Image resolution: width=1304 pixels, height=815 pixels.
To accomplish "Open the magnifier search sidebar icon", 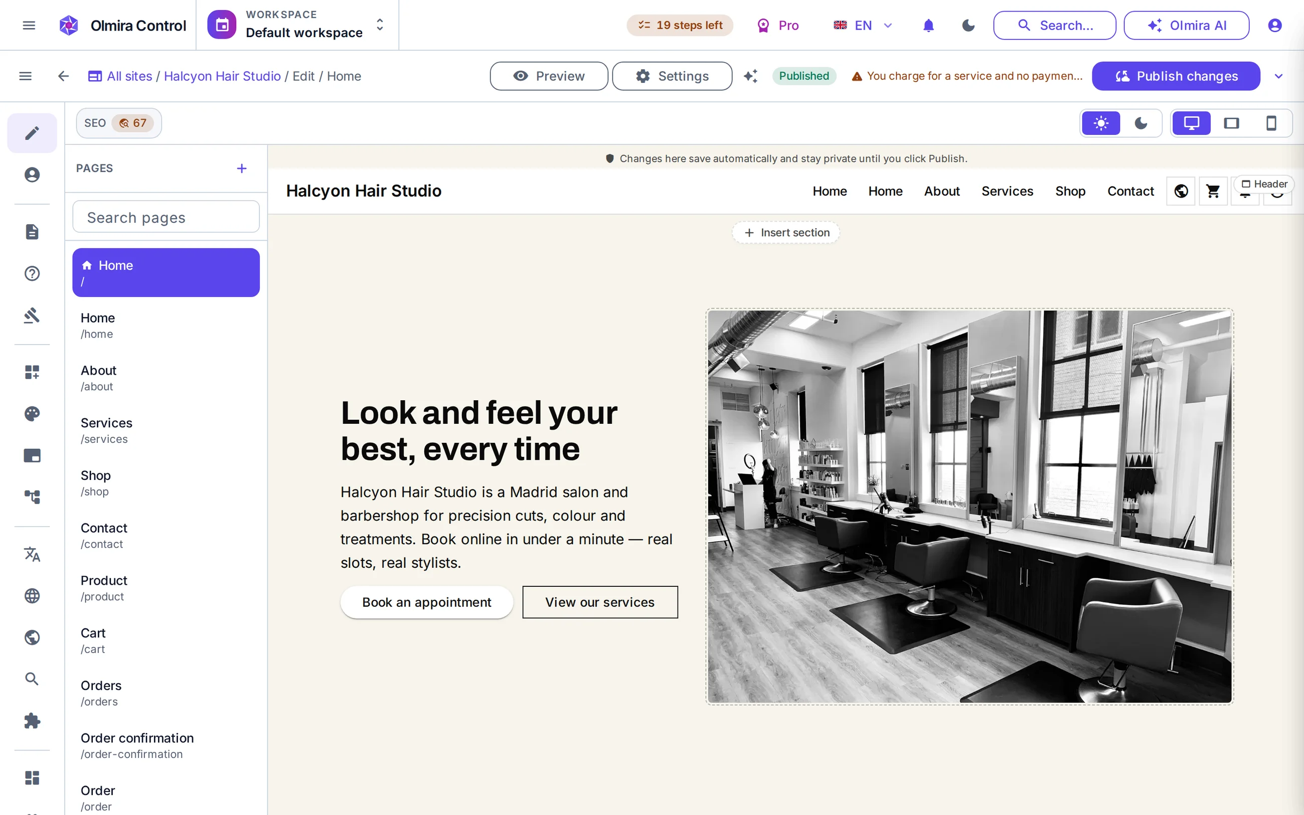I will point(32,679).
